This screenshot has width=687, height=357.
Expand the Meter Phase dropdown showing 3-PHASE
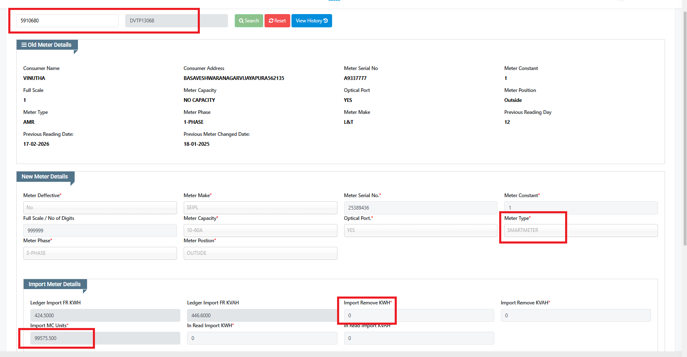click(x=100, y=253)
